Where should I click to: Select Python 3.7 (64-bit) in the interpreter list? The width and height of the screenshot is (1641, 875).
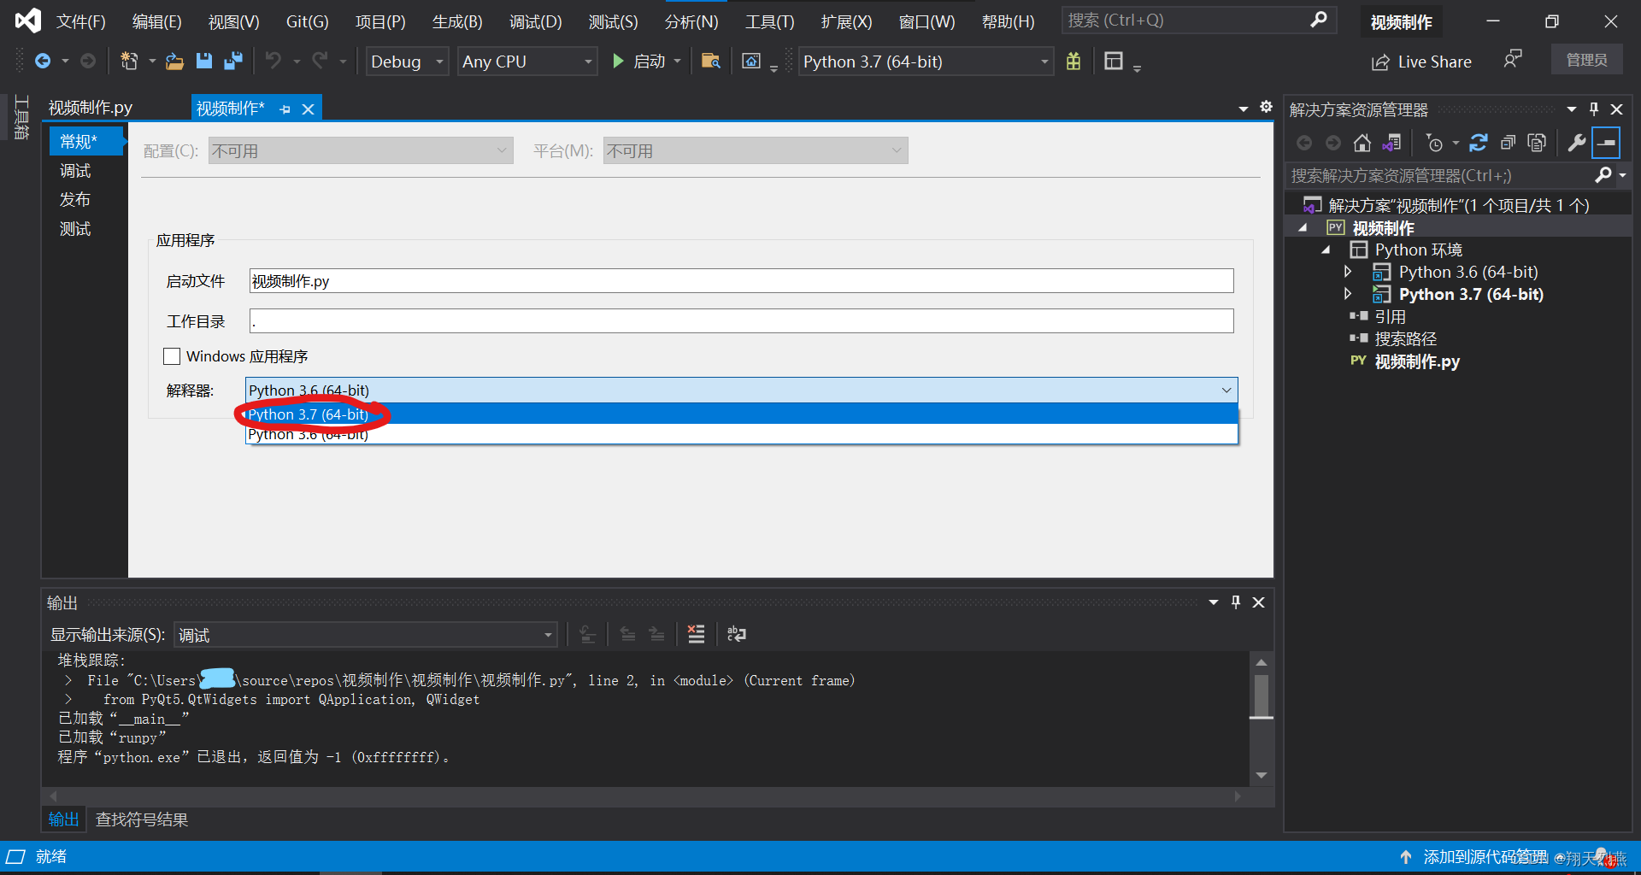[x=741, y=414]
